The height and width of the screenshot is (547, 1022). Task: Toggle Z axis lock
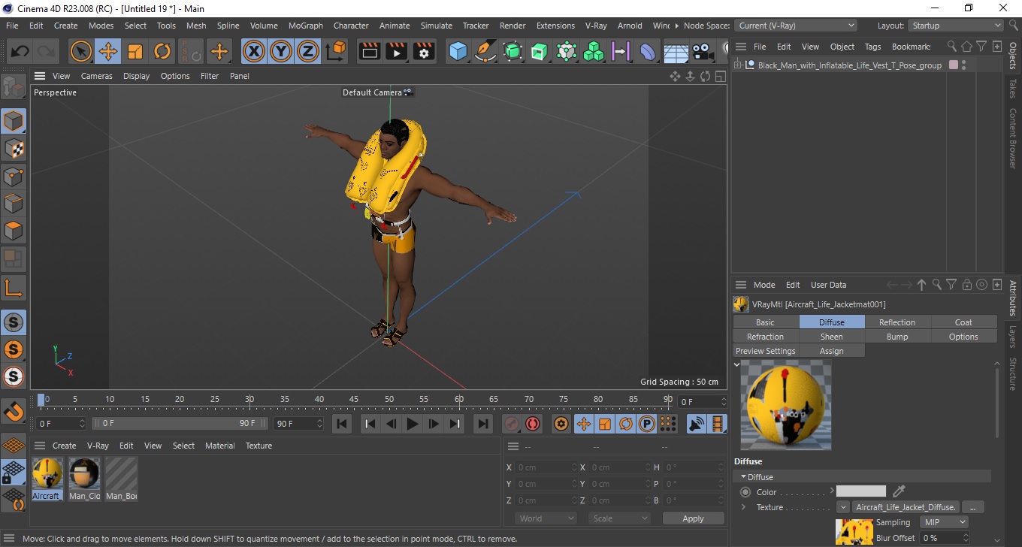pos(308,52)
